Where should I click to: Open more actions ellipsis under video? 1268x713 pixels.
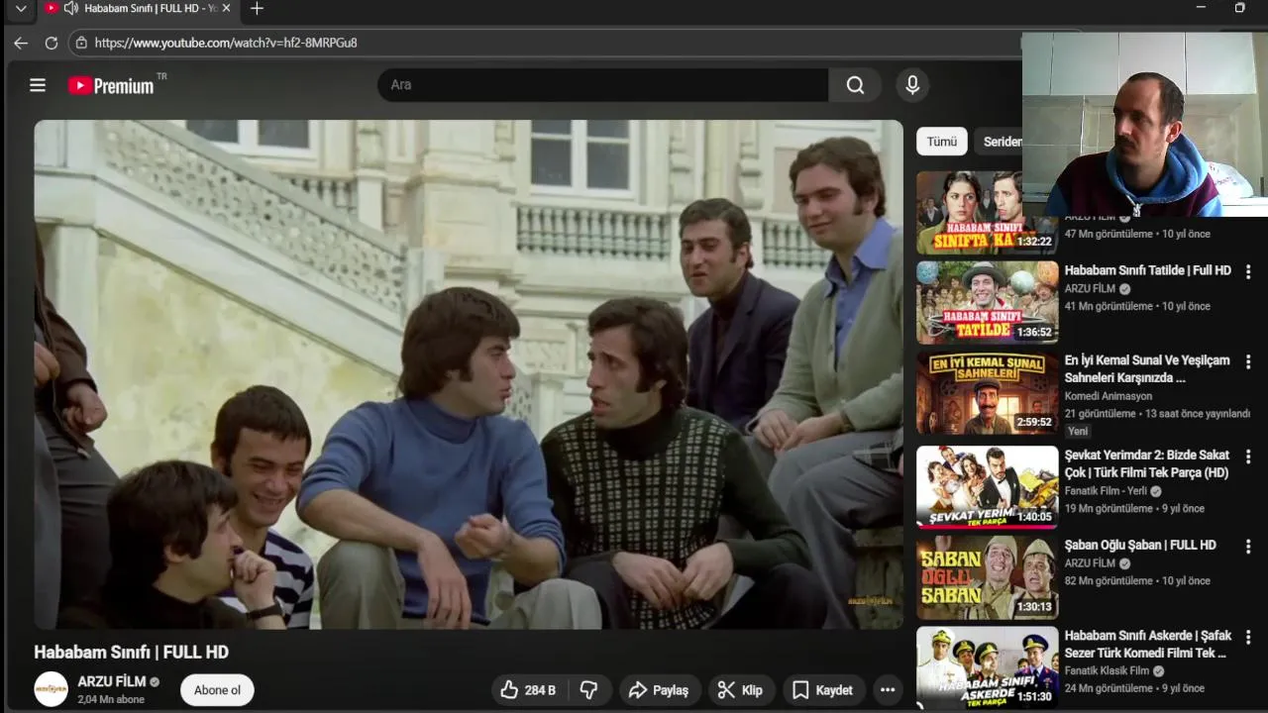[x=888, y=690]
